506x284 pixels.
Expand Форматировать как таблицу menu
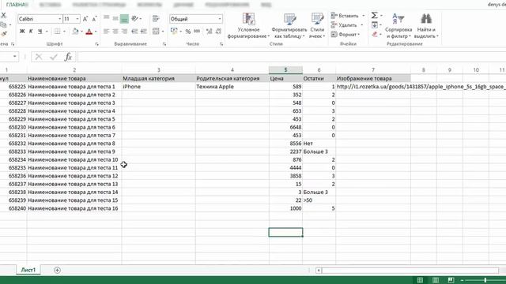(x=289, y=25)
